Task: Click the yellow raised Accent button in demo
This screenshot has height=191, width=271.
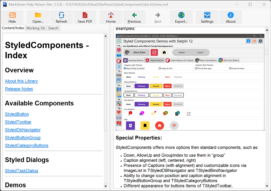Action: (x=156, y=86)
